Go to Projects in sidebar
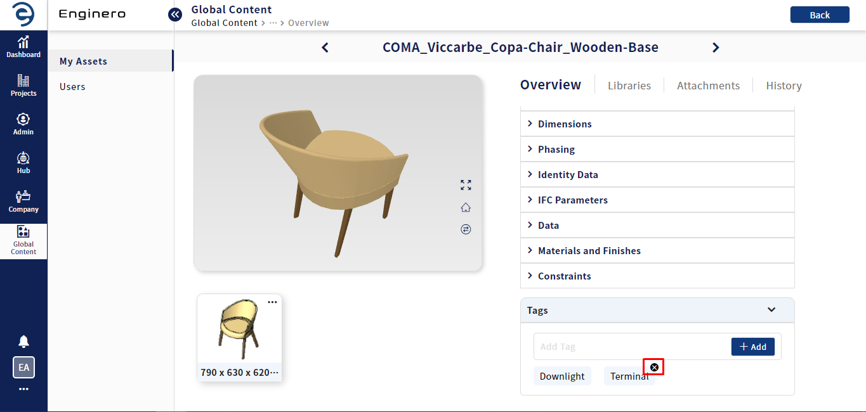 click(x=23, y=86)
